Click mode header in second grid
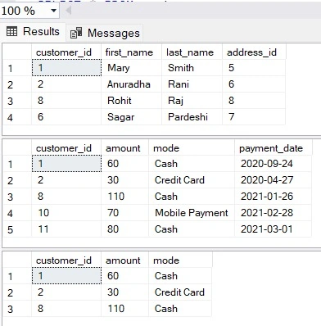 click(192, 148)
